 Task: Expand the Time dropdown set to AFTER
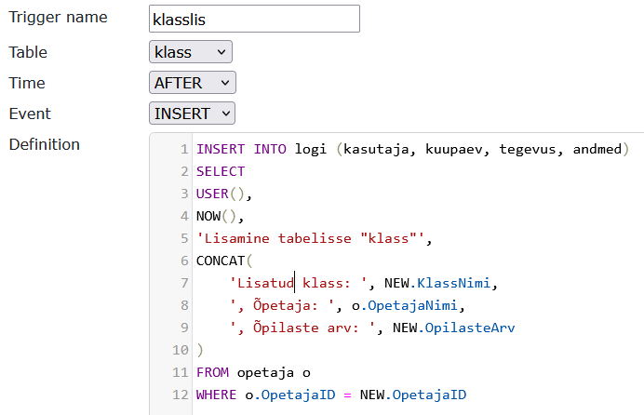tap(192, 83)
